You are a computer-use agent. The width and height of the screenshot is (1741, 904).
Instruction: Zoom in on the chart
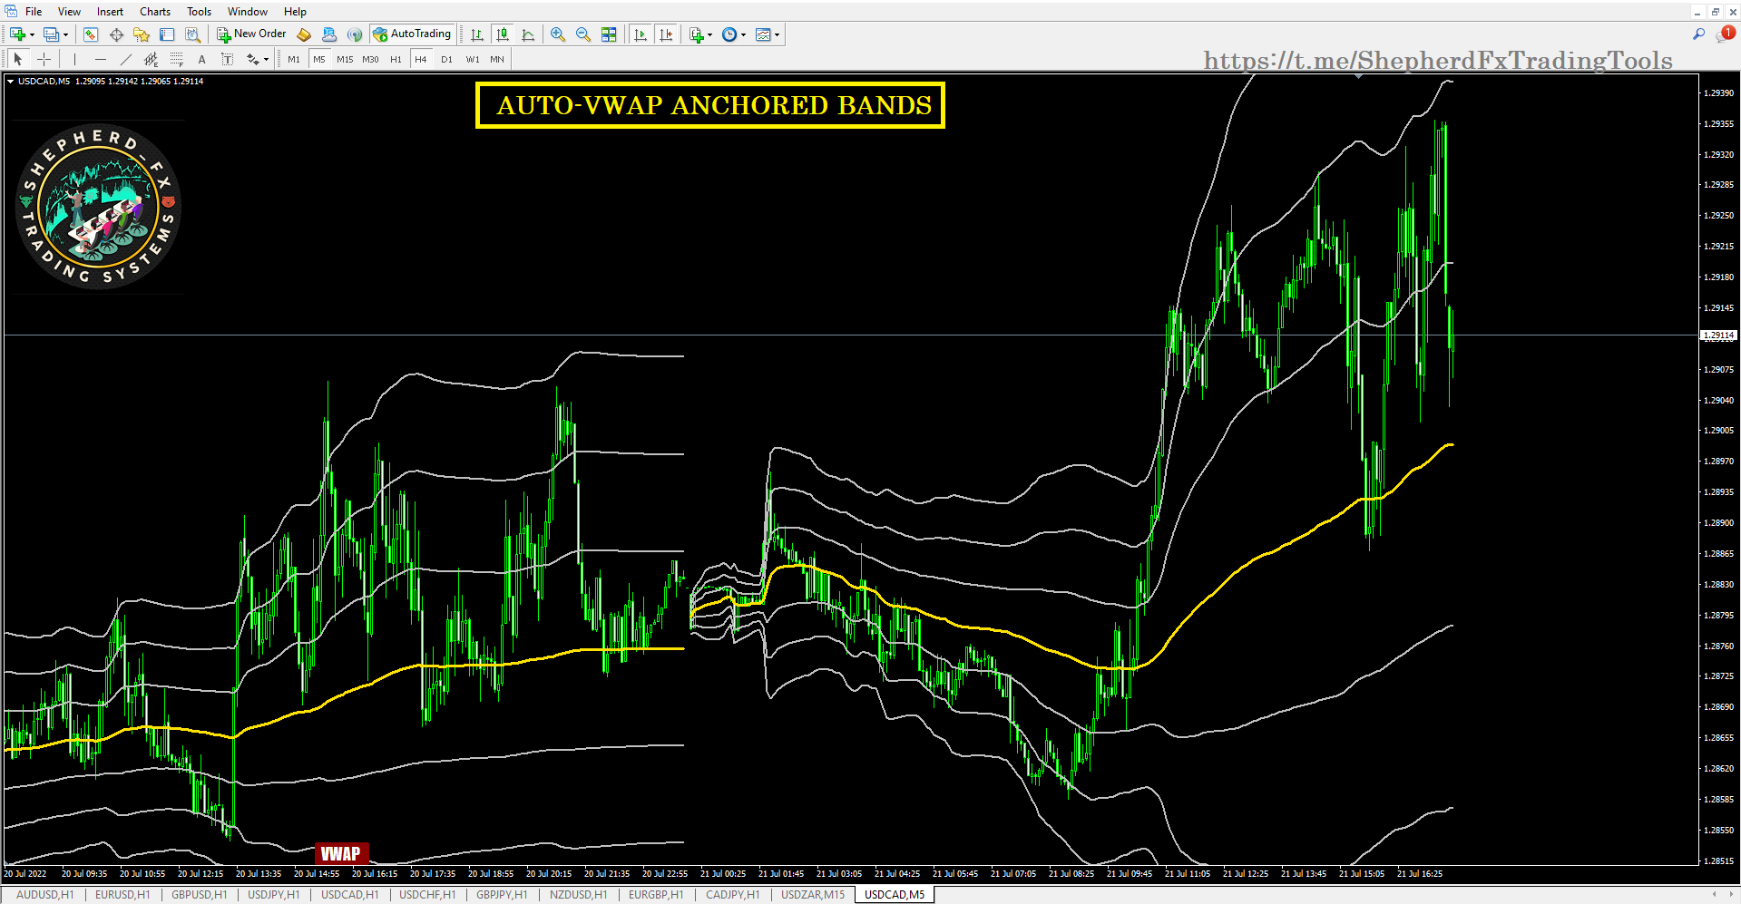click(558, 34)
